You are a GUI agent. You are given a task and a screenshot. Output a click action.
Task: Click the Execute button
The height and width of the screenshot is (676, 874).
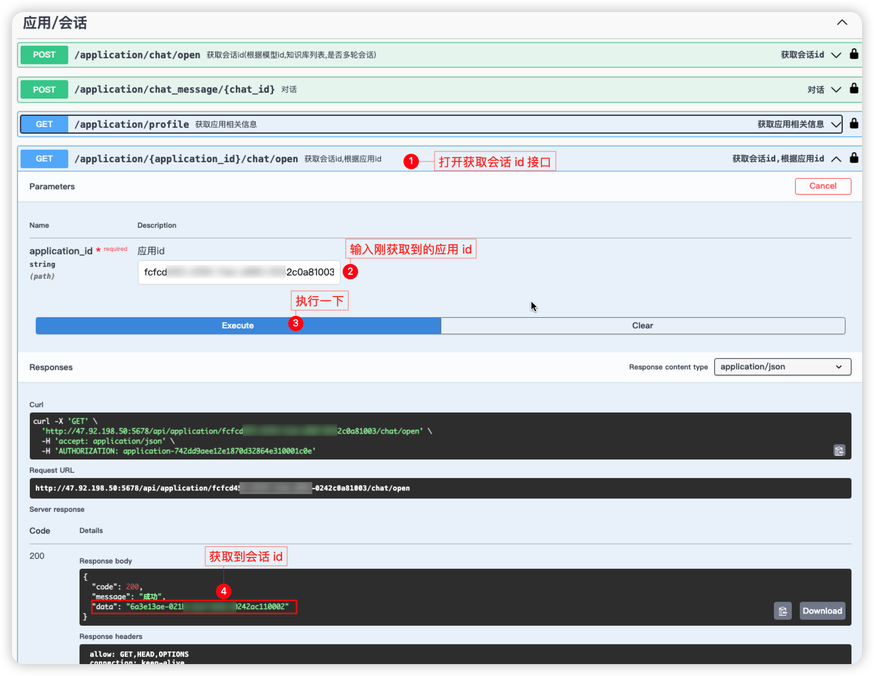[x=237, y=325]
